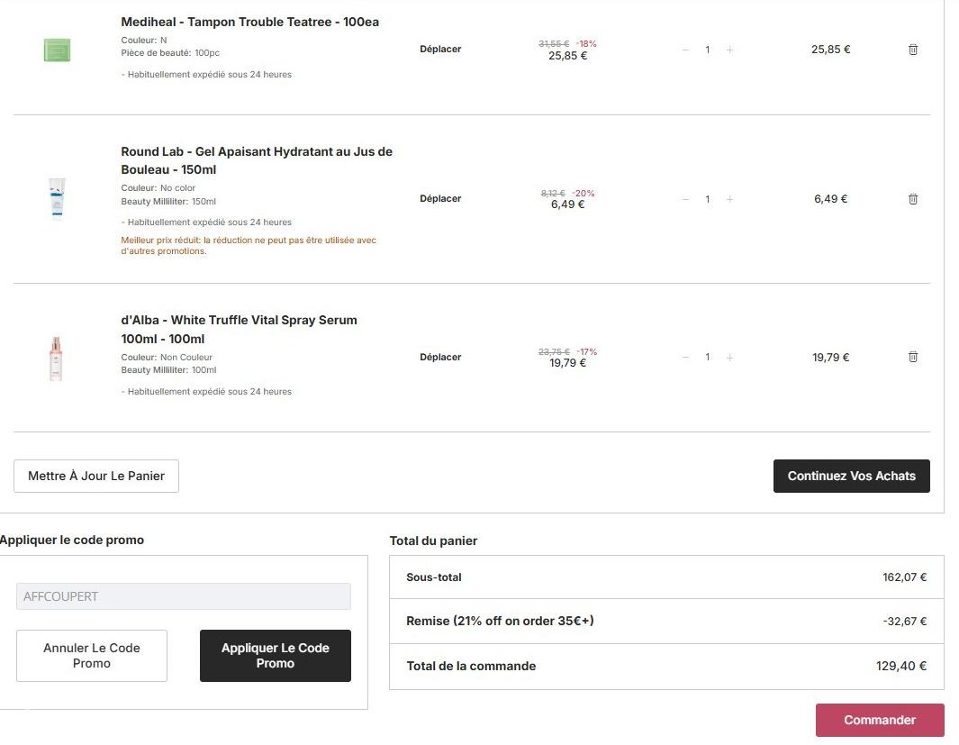Image resolution: width=959 pixels, height=745 pixels.
Task: Reduce Round Lab Gel quantity by one
Action: 685,199
